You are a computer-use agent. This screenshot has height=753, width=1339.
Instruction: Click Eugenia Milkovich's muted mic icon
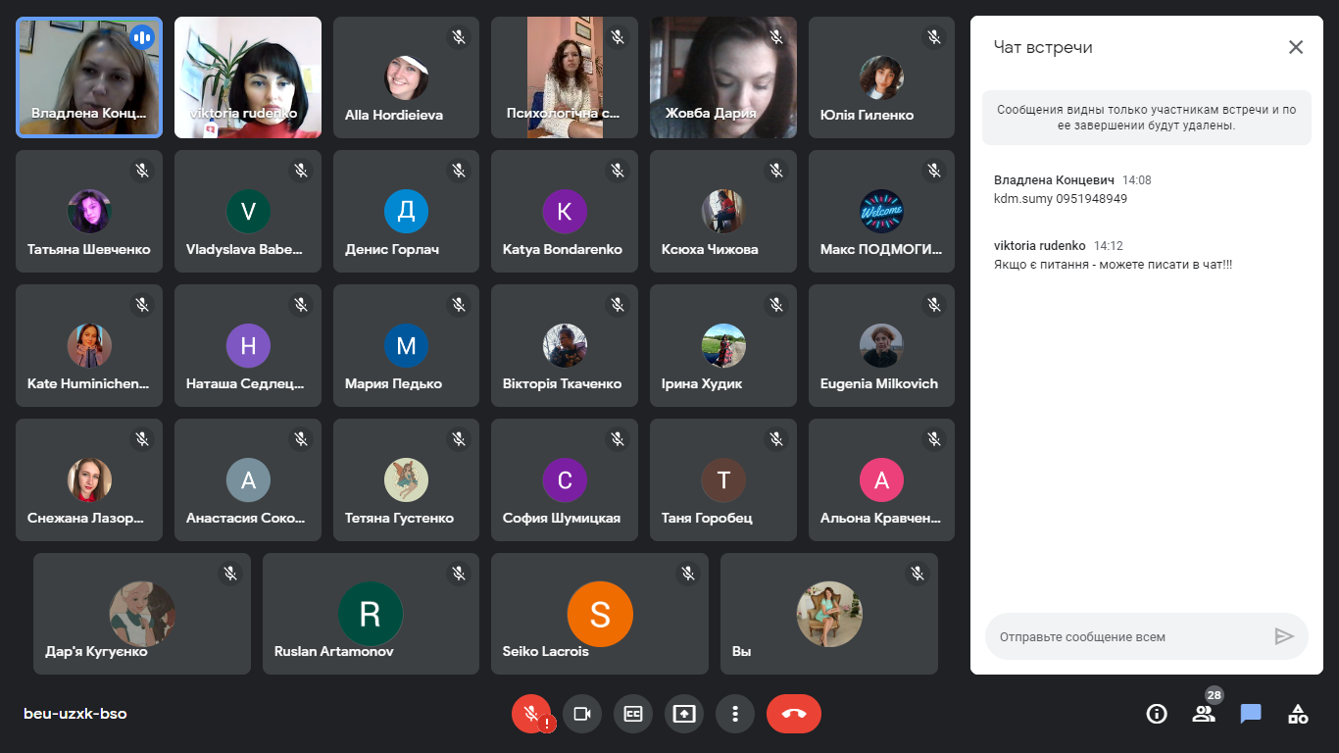click(934, 305)
